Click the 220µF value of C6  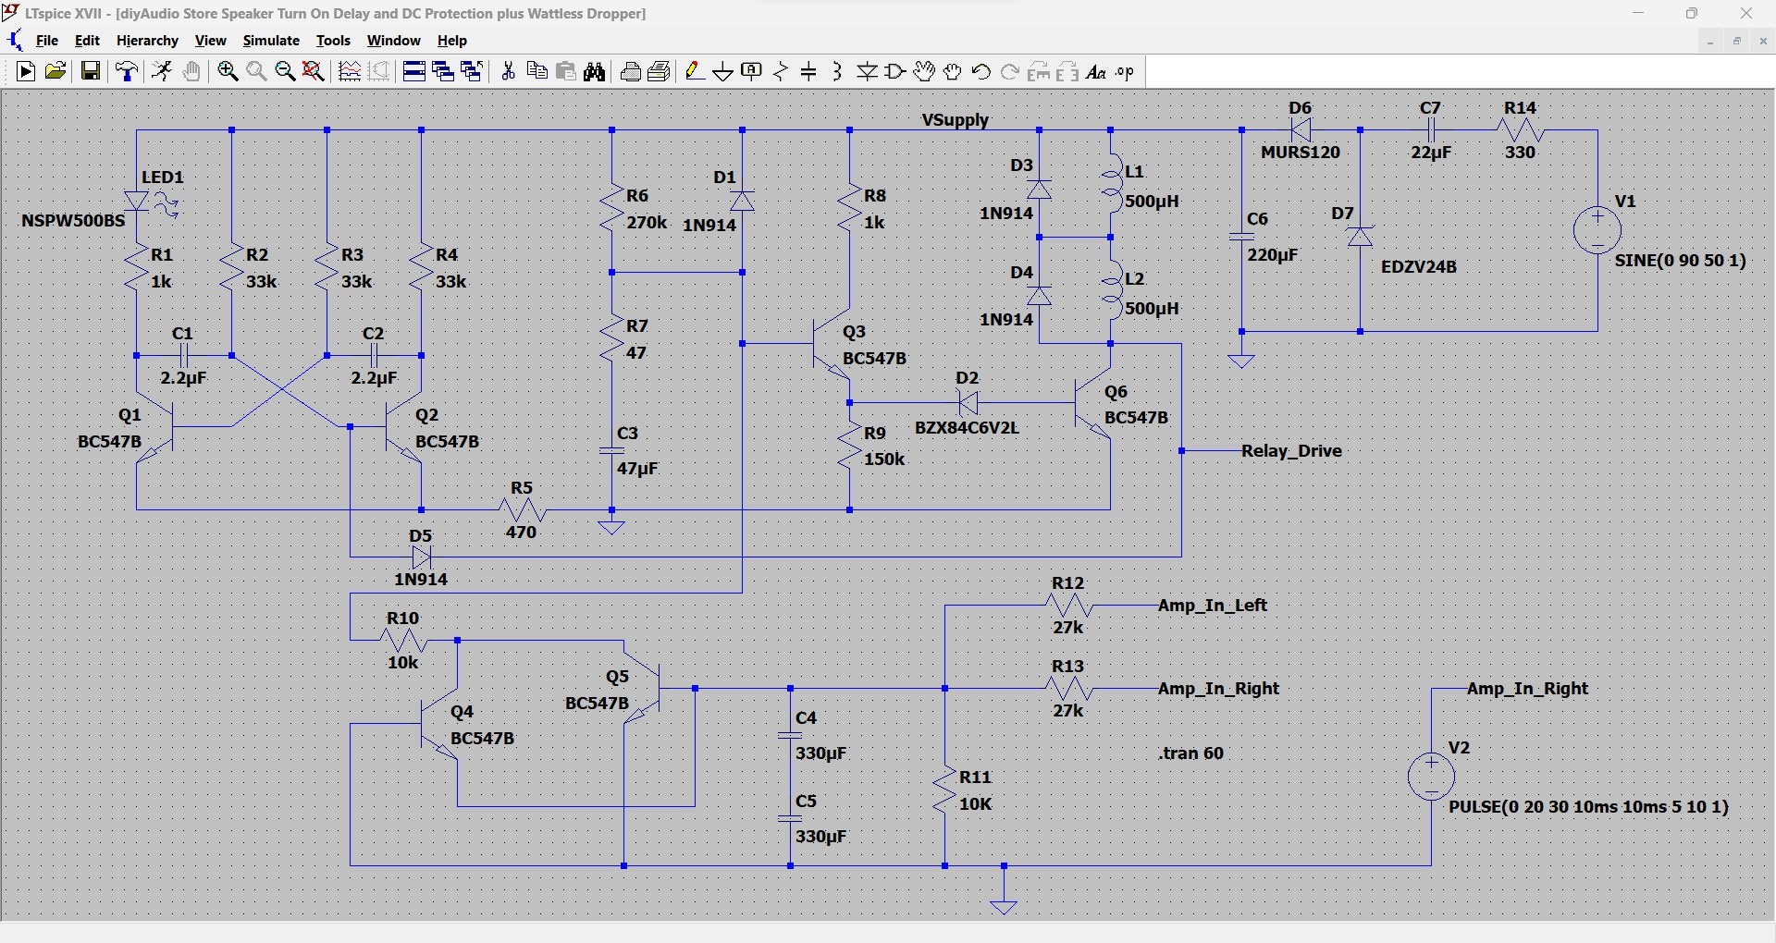(1273, 255)
